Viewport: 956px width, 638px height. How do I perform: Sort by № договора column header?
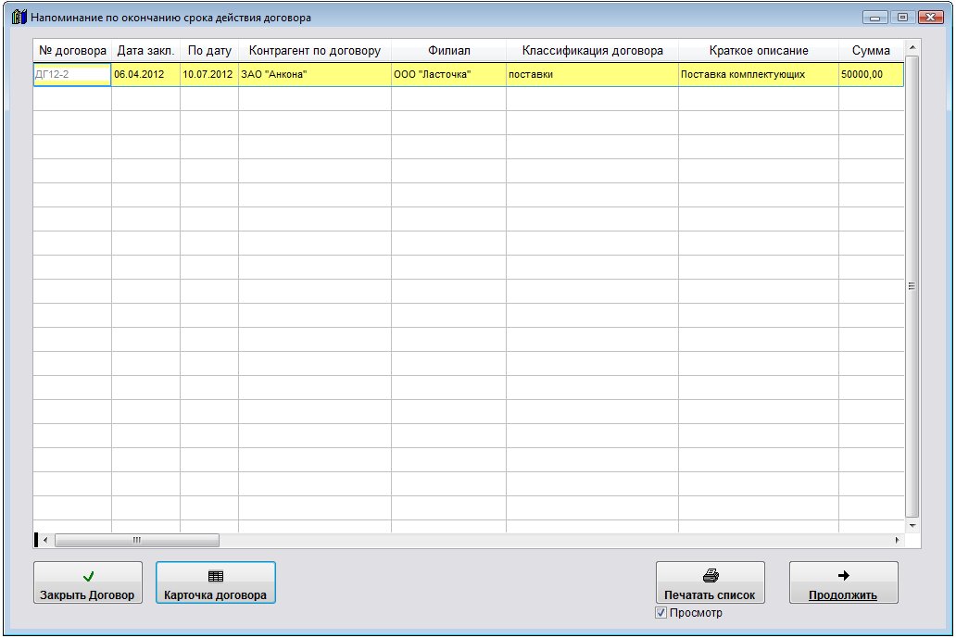72,51
